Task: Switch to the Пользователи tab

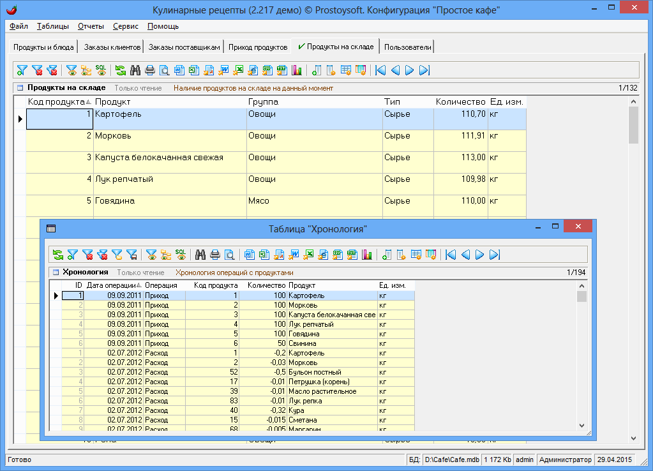Action: (408, 47)
